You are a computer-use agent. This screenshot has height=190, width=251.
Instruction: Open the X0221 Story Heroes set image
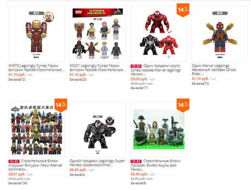(98, 34)
